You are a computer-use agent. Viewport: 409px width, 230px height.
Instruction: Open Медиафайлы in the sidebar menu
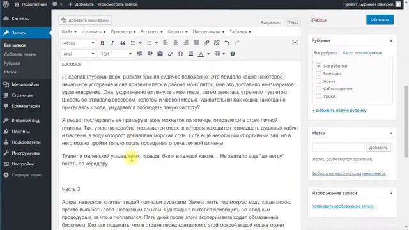[x=26, y=84]
